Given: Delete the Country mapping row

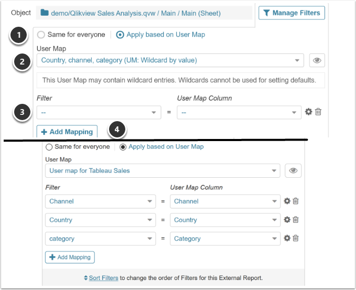Looking at the screenshot, I should [x=296, y=220].
